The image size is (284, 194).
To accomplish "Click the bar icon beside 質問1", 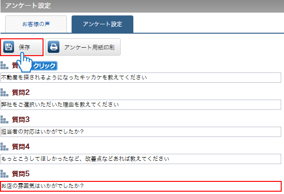I will 5,65.
